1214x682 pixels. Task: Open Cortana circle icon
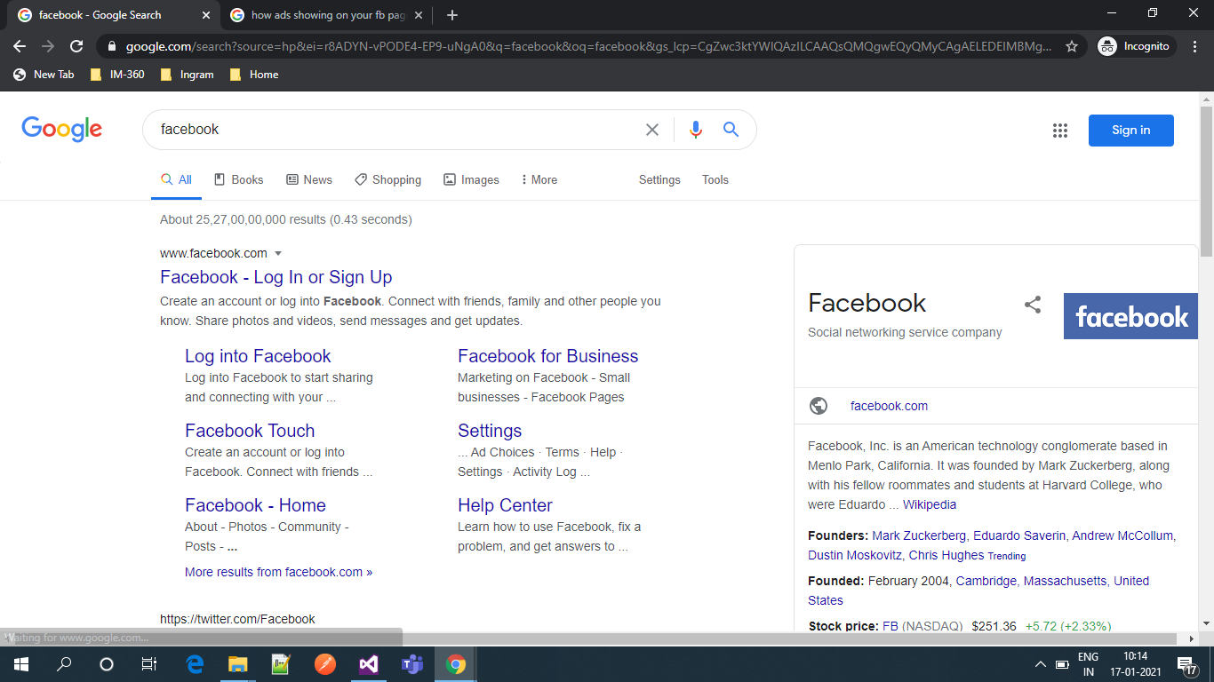pyautogui.click(x=107, y=664)
